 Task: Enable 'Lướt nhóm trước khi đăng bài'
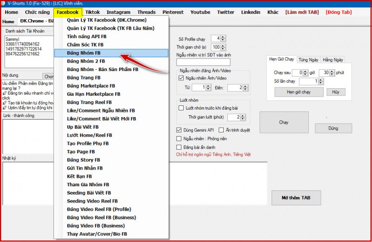point(181,108)
